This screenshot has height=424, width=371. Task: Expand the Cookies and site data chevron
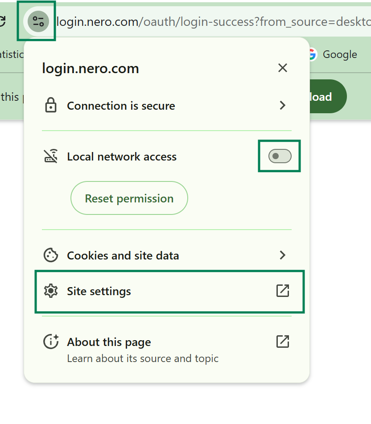[282, 255]
